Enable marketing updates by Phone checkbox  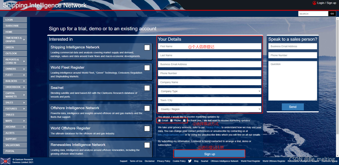click(x=171, y=121)
